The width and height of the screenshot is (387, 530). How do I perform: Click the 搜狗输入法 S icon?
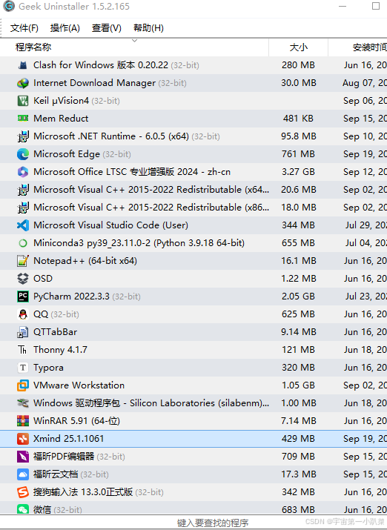pyautogui.click(x=23, y=492)
